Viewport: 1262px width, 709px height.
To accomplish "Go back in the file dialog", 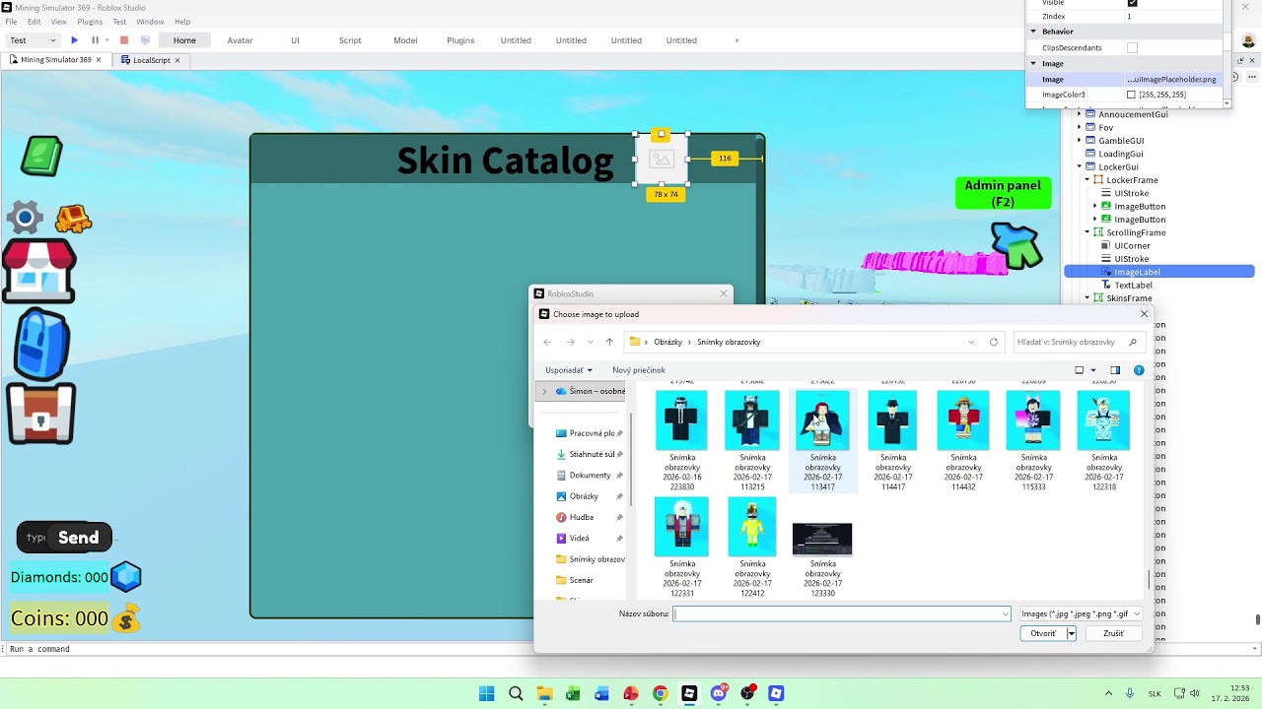I will pos(547,342).
